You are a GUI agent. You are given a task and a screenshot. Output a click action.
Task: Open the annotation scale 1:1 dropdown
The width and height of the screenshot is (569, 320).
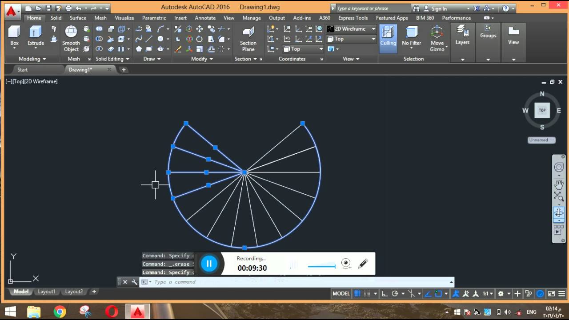click(488, 293)
